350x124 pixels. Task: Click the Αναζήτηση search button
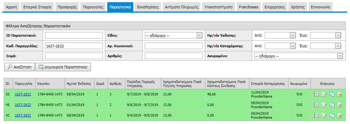point(19,67)
